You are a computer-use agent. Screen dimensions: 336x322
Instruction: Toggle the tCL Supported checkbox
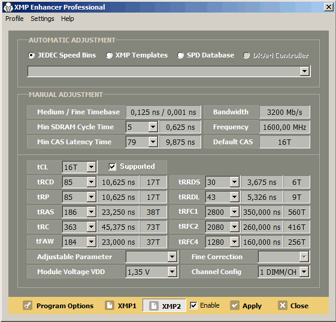(112, 166)
